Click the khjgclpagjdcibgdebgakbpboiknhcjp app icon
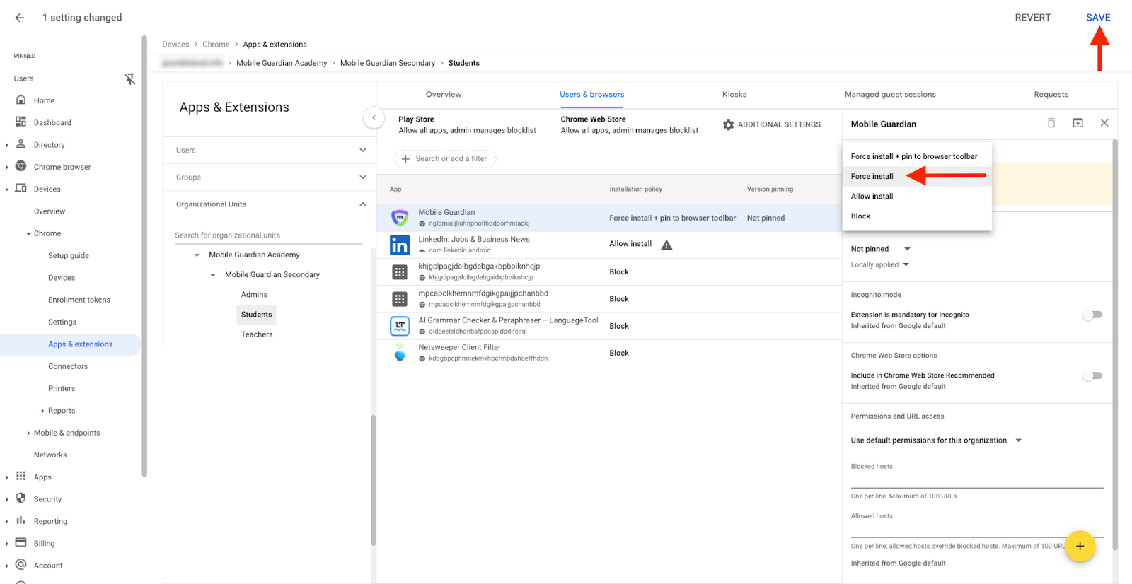 tap(400, 272)
